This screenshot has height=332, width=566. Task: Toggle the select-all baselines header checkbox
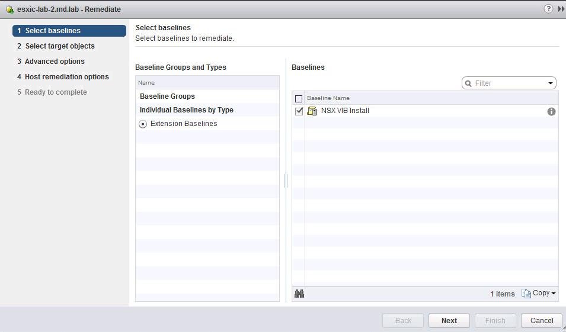click(x=299, y=98)
